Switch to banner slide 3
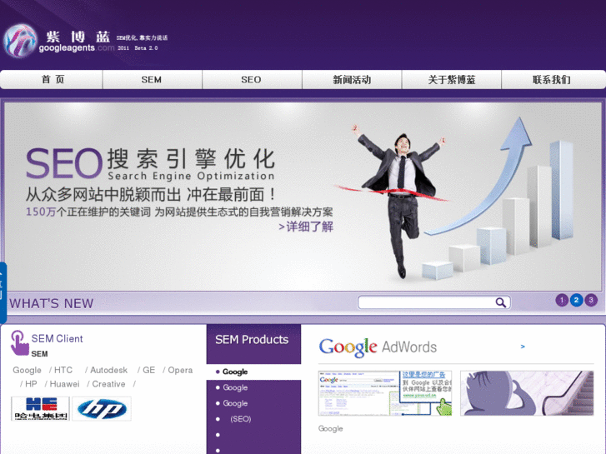The width and height of the screenshot is (606, 454). pyautogui.click(x=591, y=300)
